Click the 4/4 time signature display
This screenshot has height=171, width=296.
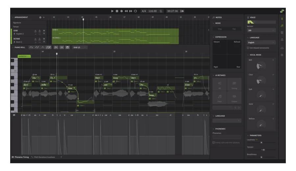[144, 11]
